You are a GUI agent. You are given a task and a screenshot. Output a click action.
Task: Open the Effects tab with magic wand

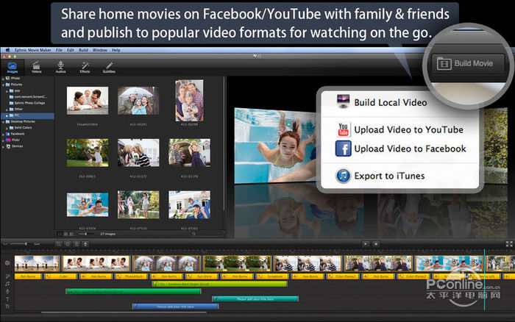tap(85, 68)
